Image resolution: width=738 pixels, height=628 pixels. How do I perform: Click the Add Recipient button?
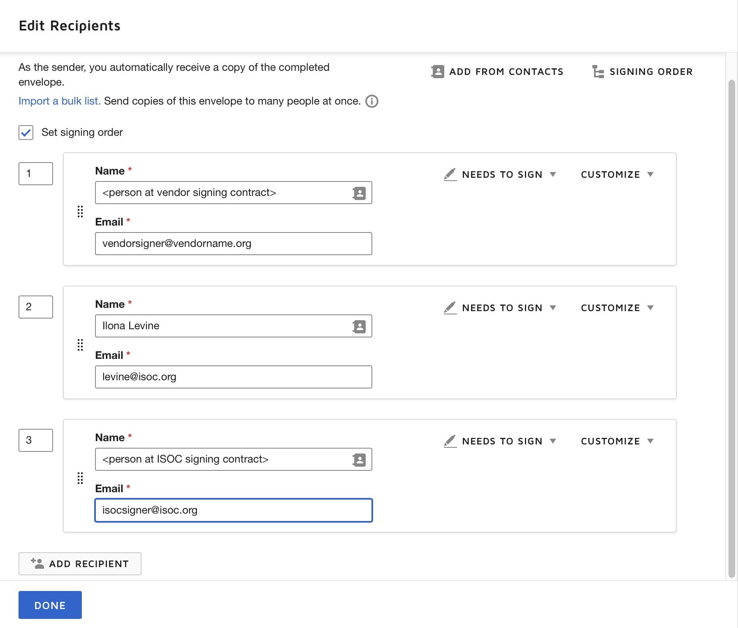80,564
